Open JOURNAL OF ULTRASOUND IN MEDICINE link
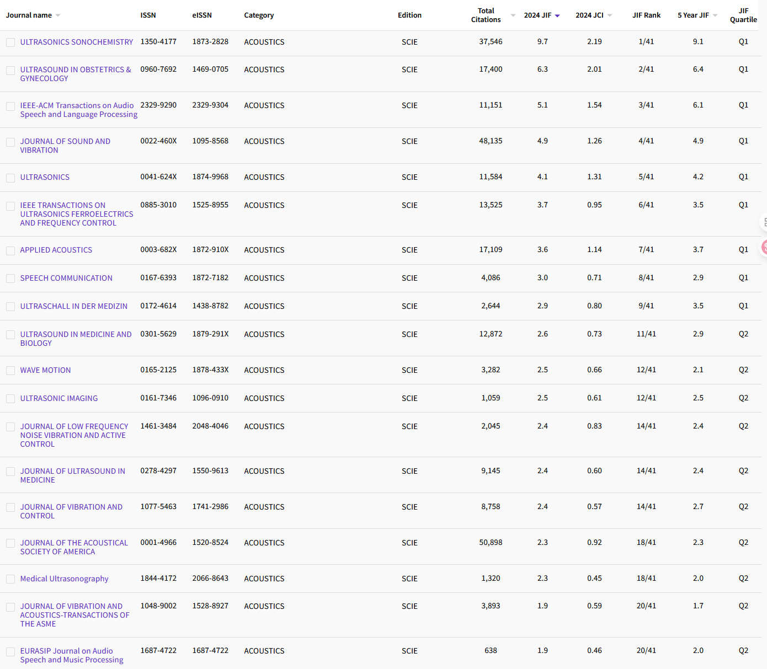 73,475
